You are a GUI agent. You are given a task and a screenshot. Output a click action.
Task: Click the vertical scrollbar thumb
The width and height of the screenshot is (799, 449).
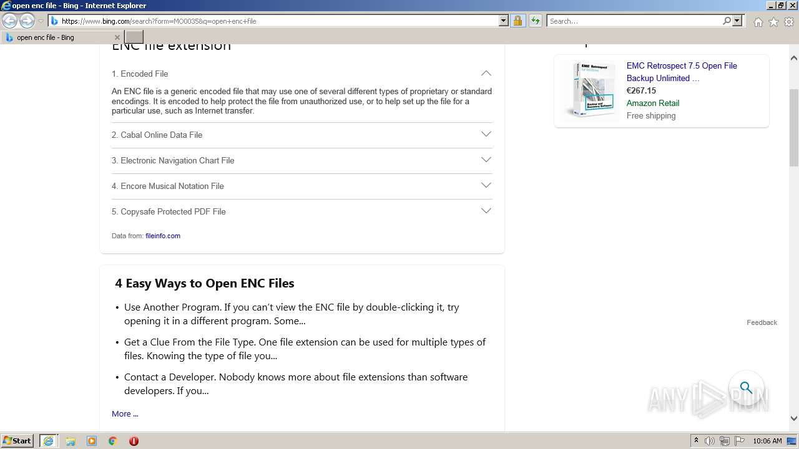(794, 128)
